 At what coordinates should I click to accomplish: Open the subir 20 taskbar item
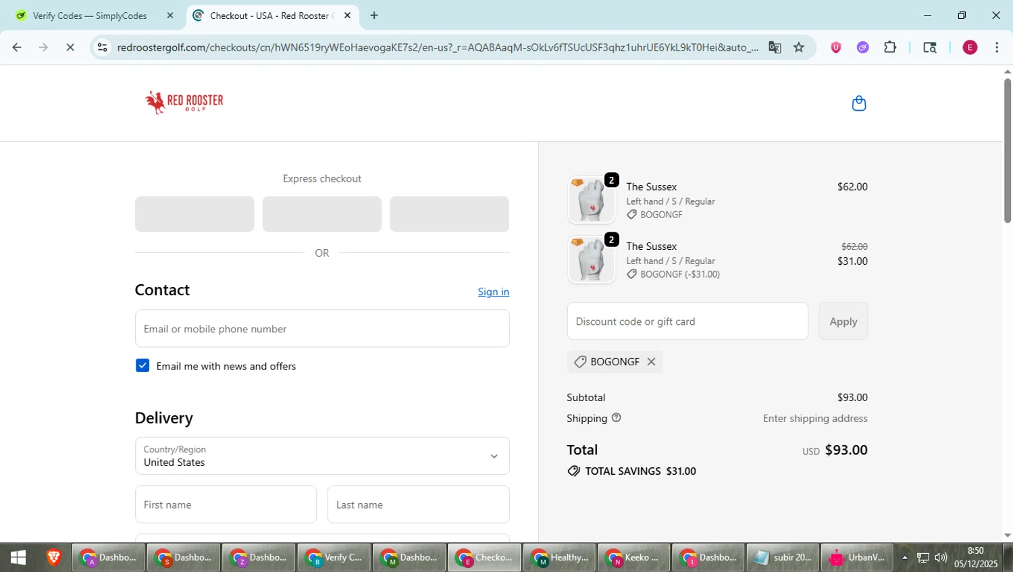(783, 558)
